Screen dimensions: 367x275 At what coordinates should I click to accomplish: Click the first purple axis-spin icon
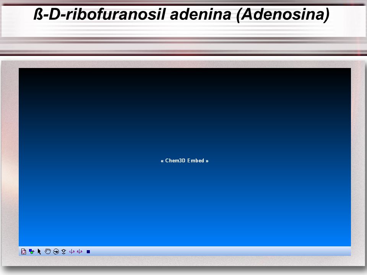71,252
